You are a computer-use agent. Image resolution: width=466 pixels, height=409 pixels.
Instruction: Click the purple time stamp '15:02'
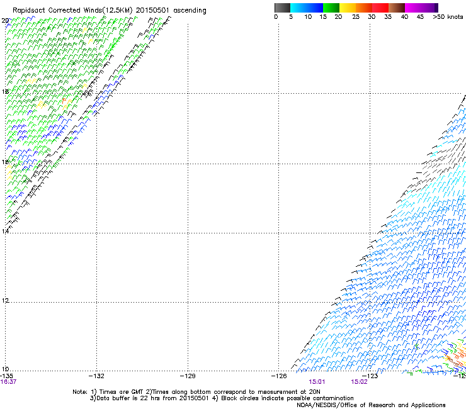point(359,382)
